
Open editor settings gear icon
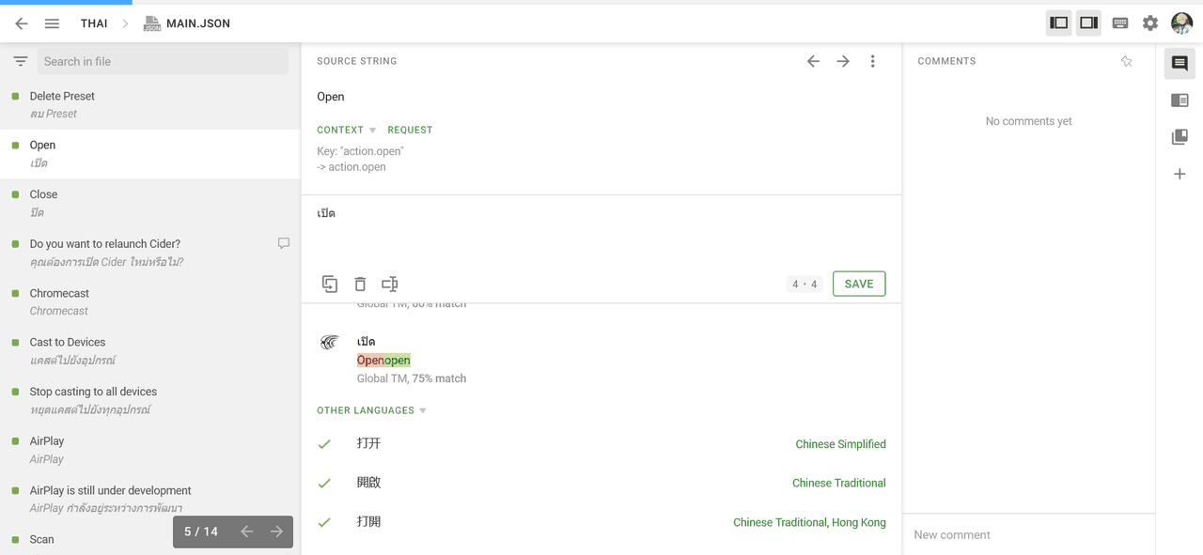point(1150,23)
